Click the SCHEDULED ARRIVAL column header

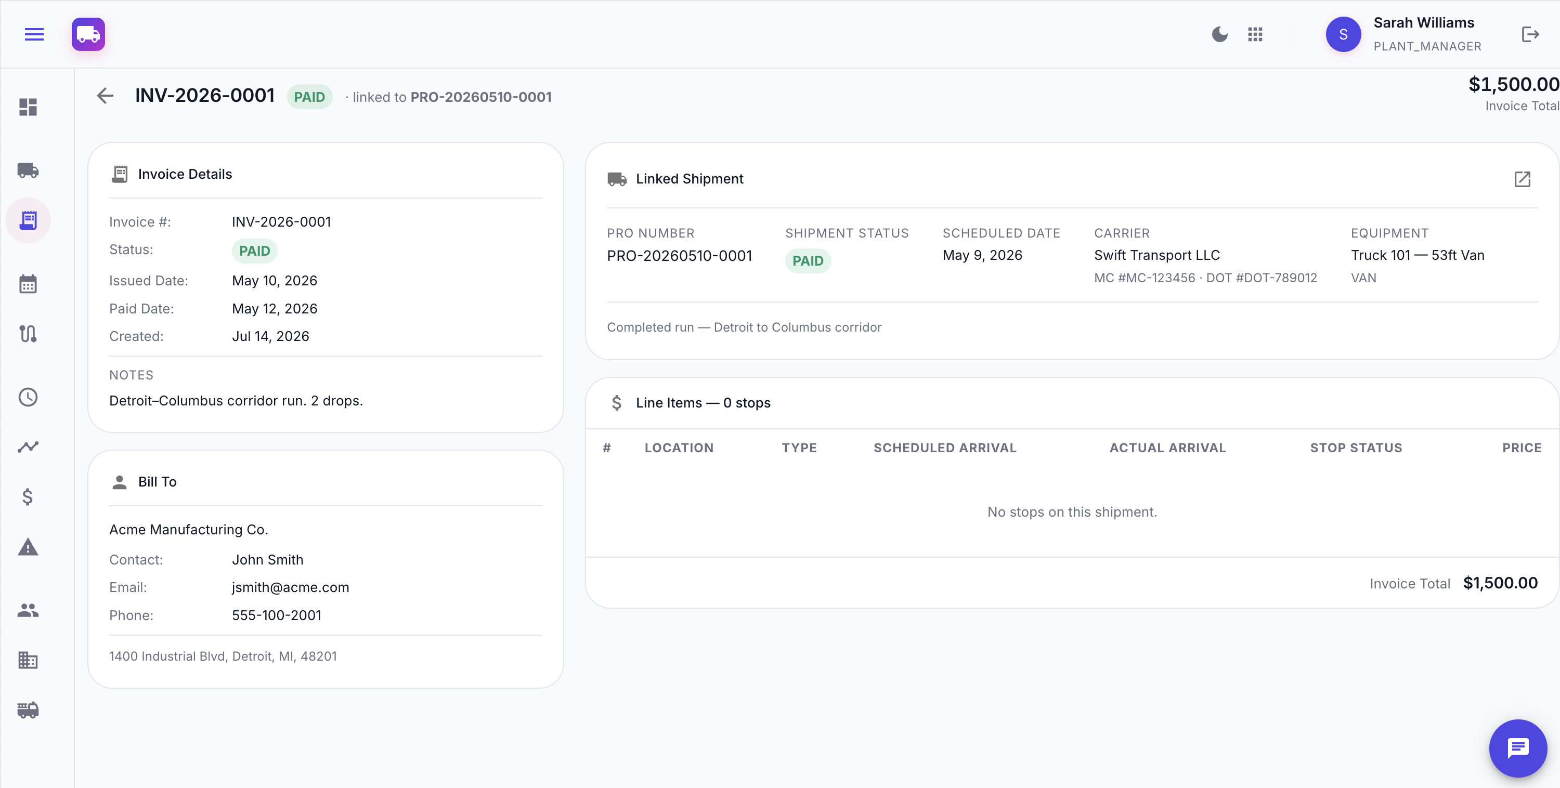pos(945,448)
